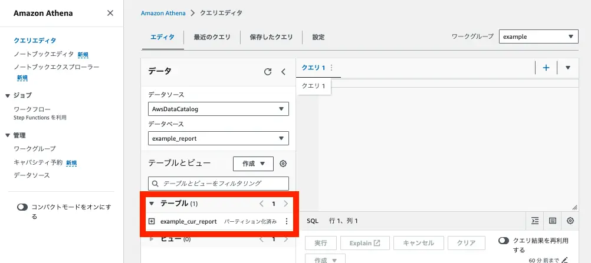Open the tables and views settings gear

(283, 164)
